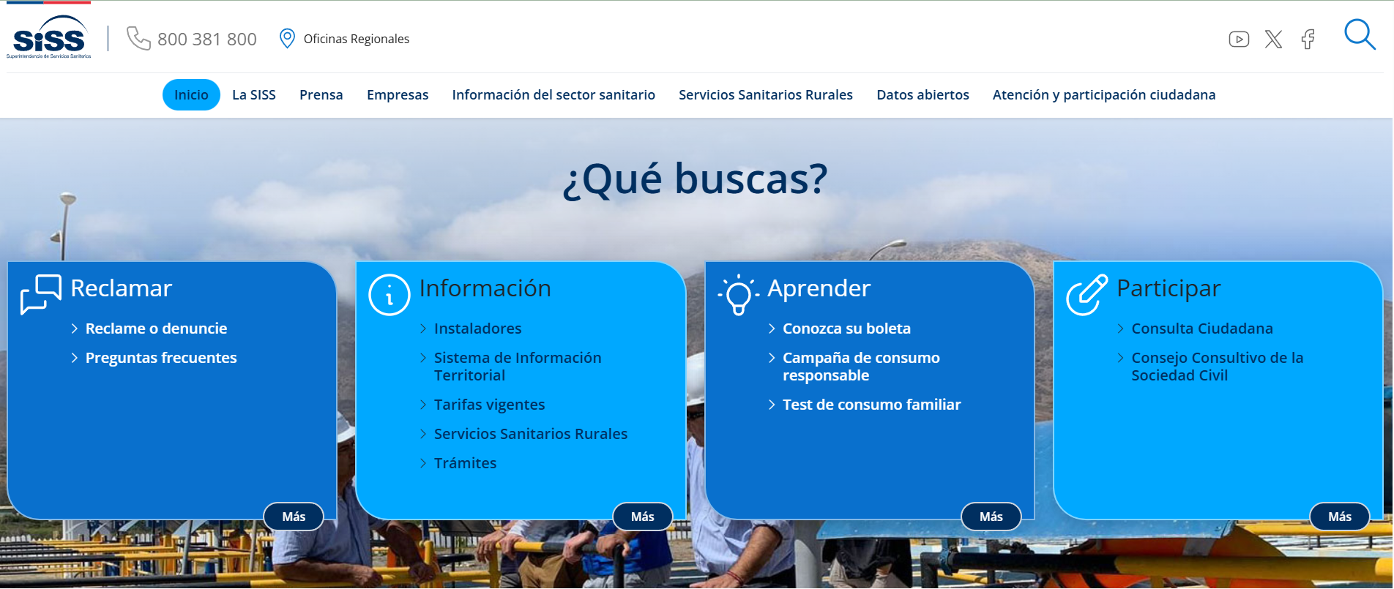Click Más button in Participar card

point(1340,517)
